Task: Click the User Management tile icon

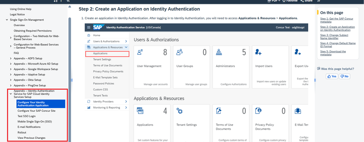Action: [x=140, y=52]
